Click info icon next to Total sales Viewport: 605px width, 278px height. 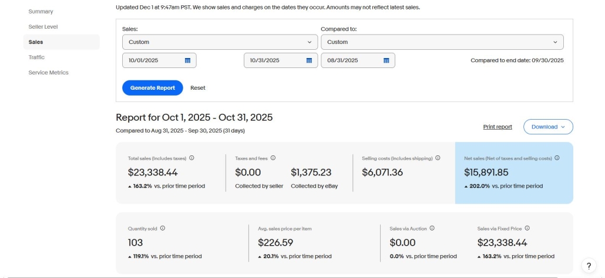coord(192,158)
